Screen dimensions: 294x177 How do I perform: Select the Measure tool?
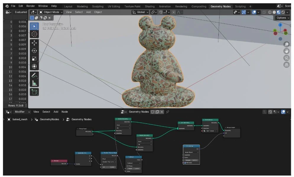(34, 83)
